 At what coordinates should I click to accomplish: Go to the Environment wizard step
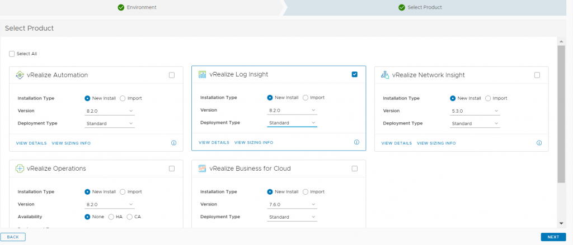(142, 7)
